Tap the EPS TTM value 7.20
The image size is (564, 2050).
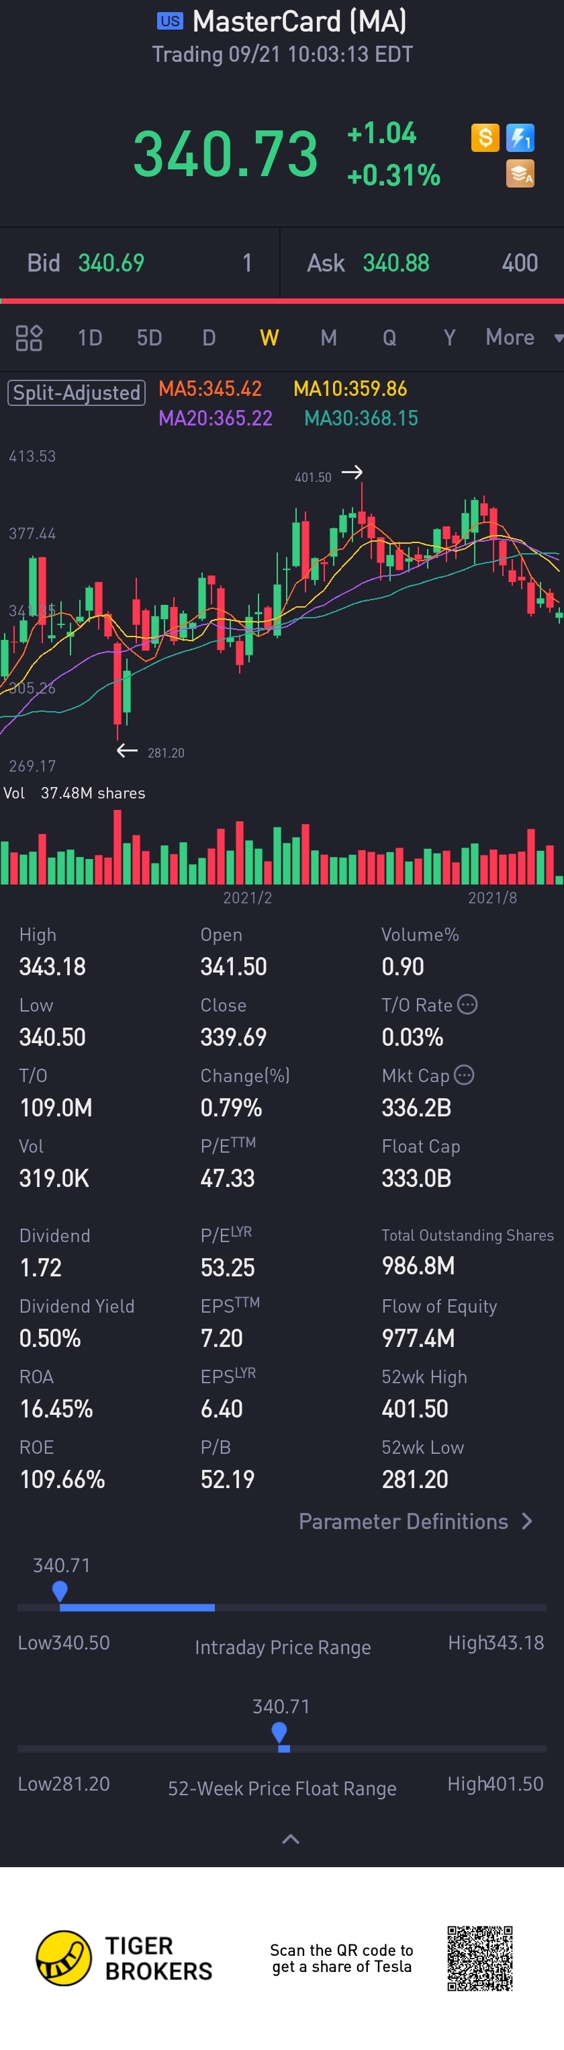(222, 1338)
